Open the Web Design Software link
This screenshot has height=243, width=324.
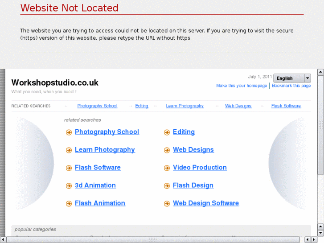(206, 203)
